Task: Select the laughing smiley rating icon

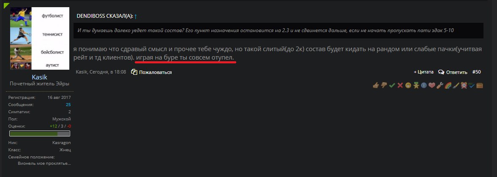Action: click(x=408, y=85)
